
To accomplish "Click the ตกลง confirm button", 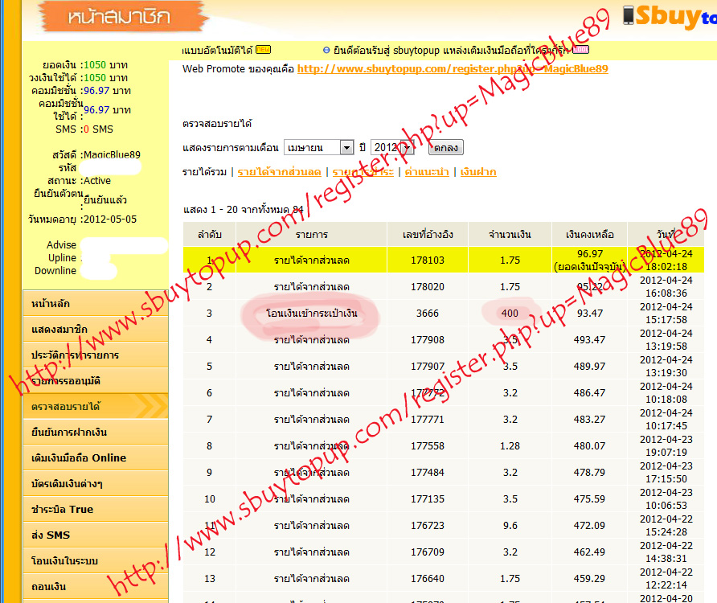I will [x=446, y=147].
